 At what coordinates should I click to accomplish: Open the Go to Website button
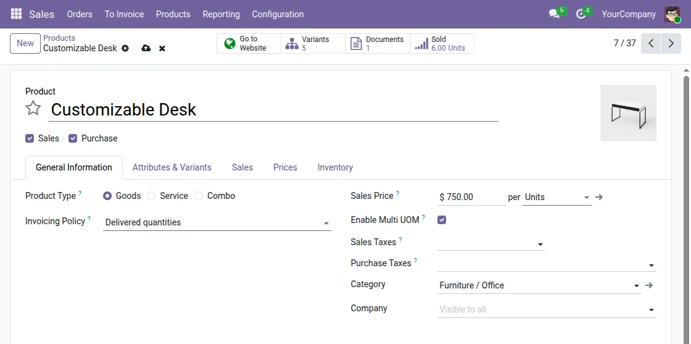(249, 44)
